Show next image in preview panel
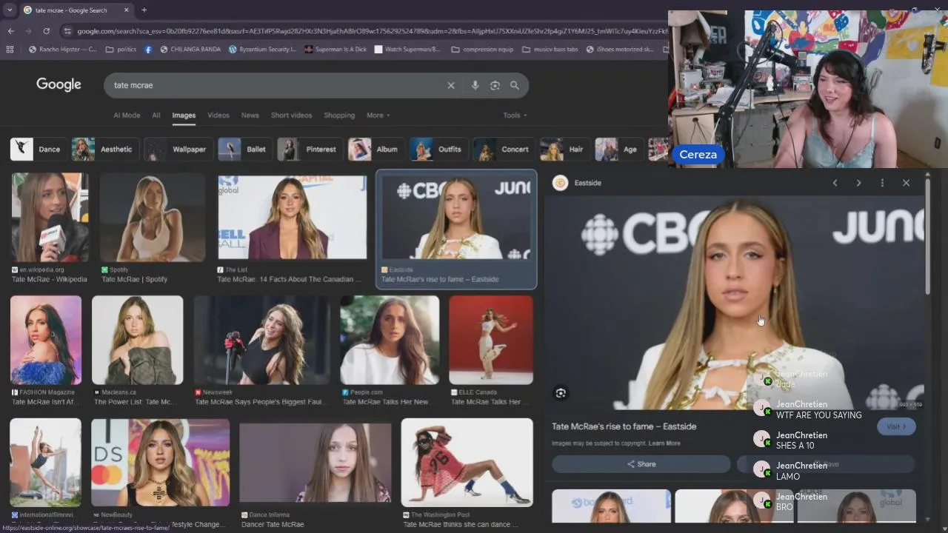The height and width of the screenshot is (533, 948). (x=858, y=183)
